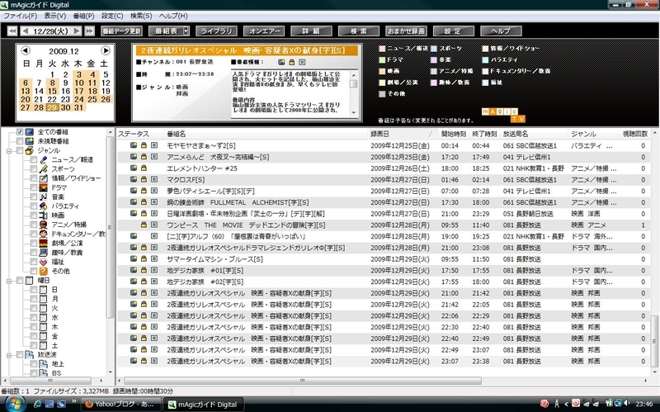Go to previous day with left arrow
The image size is (660, 412).
(26, 31)
